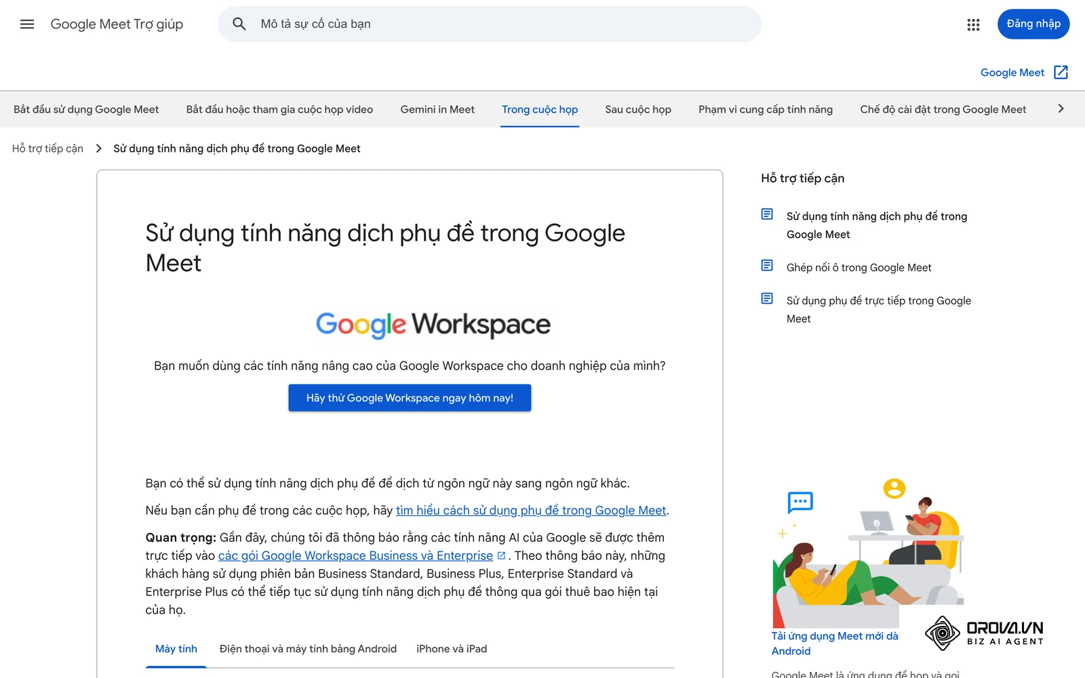1085x678 pixels.
Task: Switch to the Gemini in Meet tab
Action: click(437, 110)
